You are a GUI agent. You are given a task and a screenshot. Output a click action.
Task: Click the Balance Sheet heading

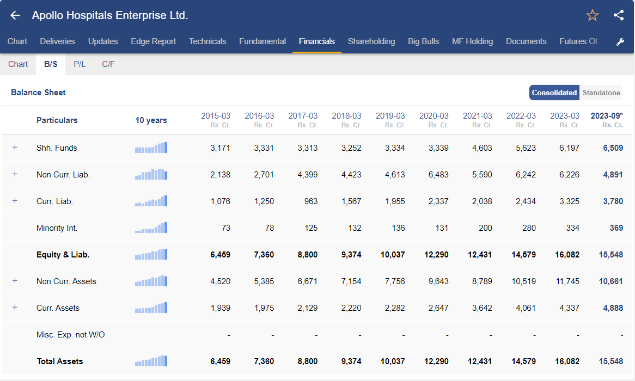[38, 93]
